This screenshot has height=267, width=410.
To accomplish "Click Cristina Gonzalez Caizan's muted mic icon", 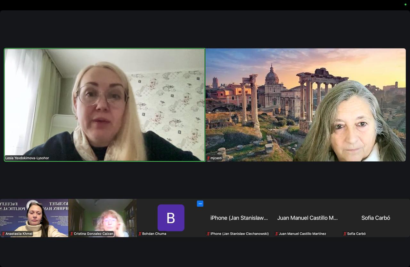I will [x=72, y=234].
